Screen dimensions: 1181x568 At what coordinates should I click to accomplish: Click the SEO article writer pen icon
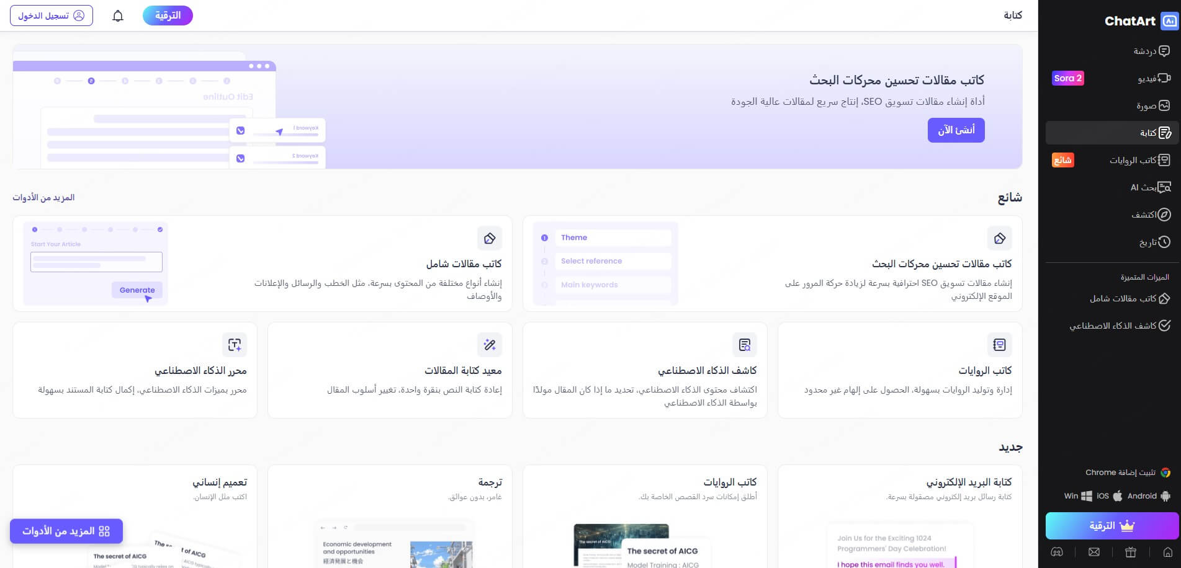point(999,238)
